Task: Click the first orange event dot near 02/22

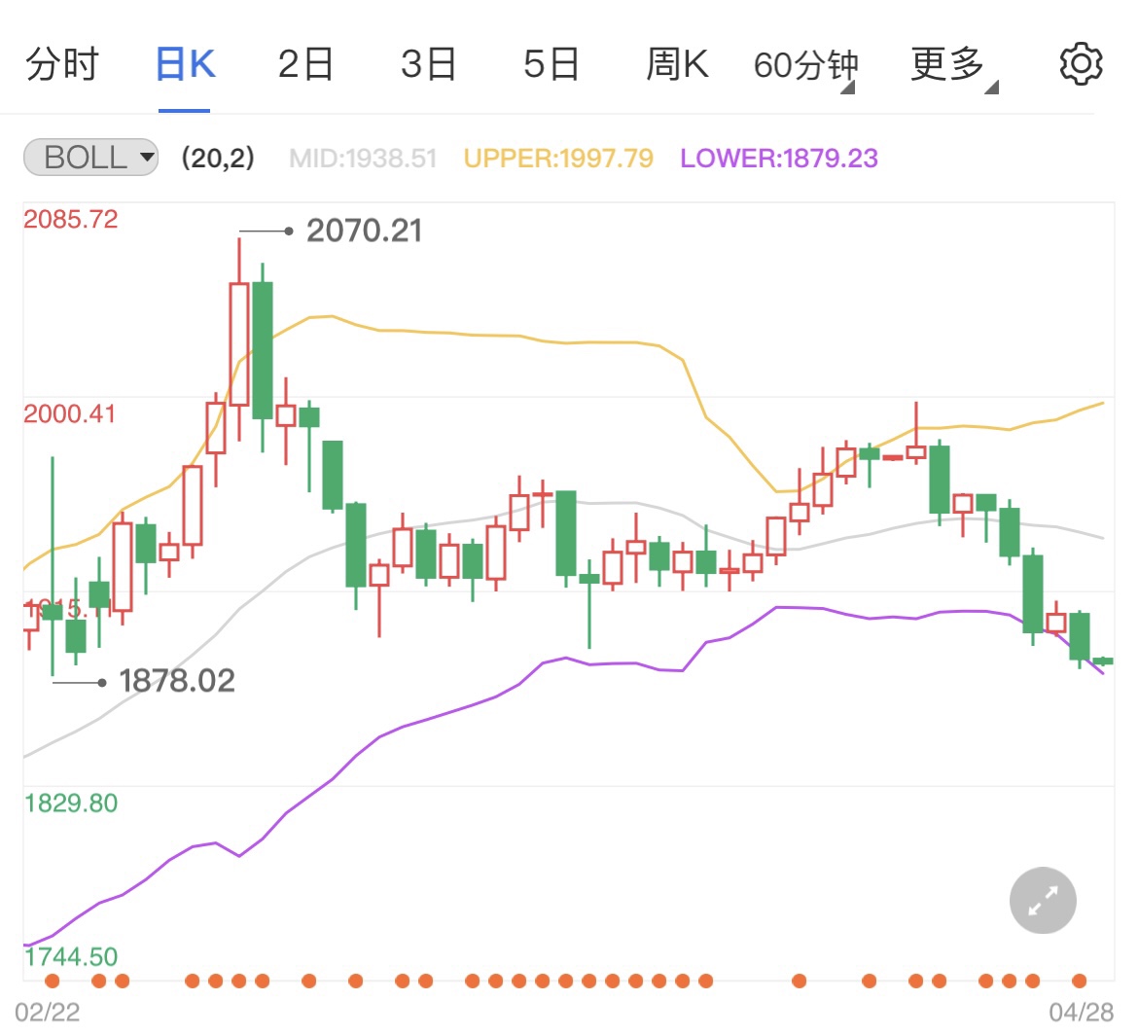Action: [53, 982]
